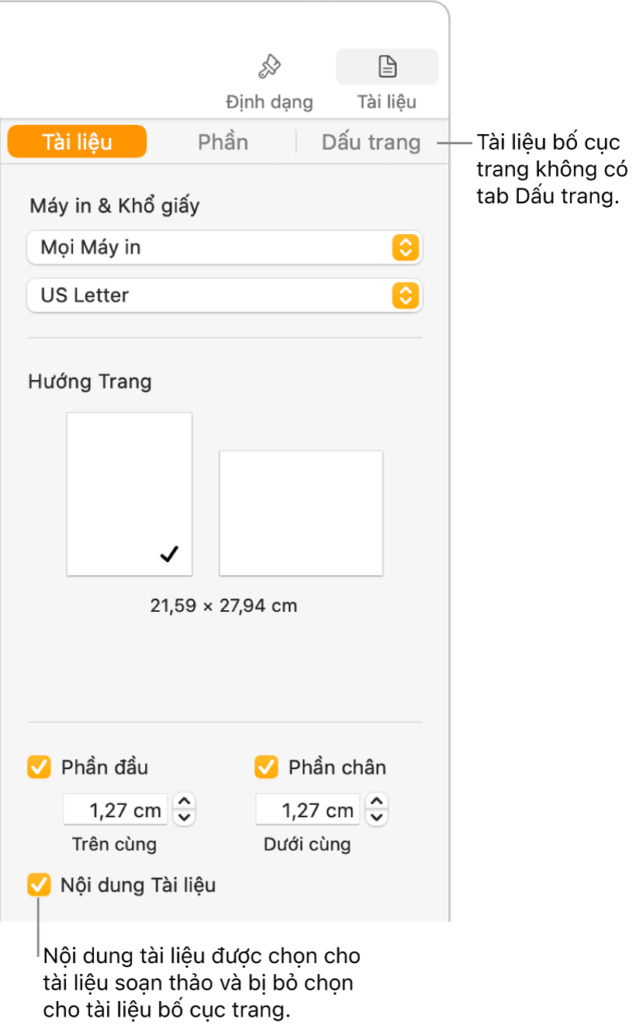The image size is (636, 1029).
Task: Select landscape page orientation thumbnail
Action: point(301,513)
